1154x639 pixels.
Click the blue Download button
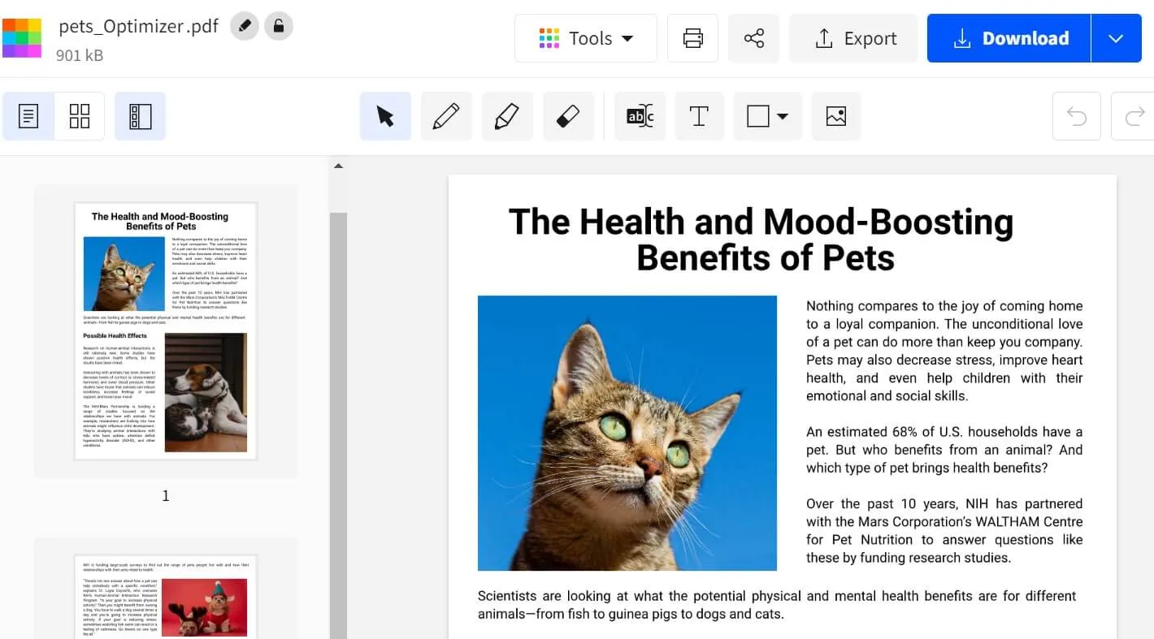(1009, 38)
